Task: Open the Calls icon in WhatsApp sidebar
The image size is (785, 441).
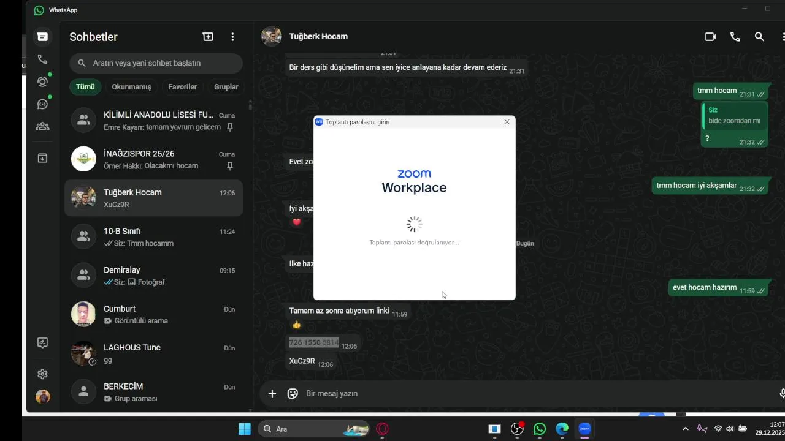Action: click(42, 59)
